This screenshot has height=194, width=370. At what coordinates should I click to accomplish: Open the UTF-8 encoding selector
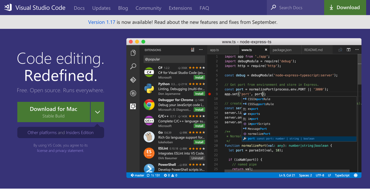coord(320,176)
